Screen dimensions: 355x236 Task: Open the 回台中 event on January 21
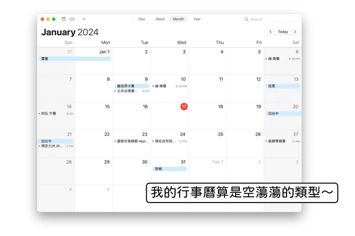pos(55,141)
